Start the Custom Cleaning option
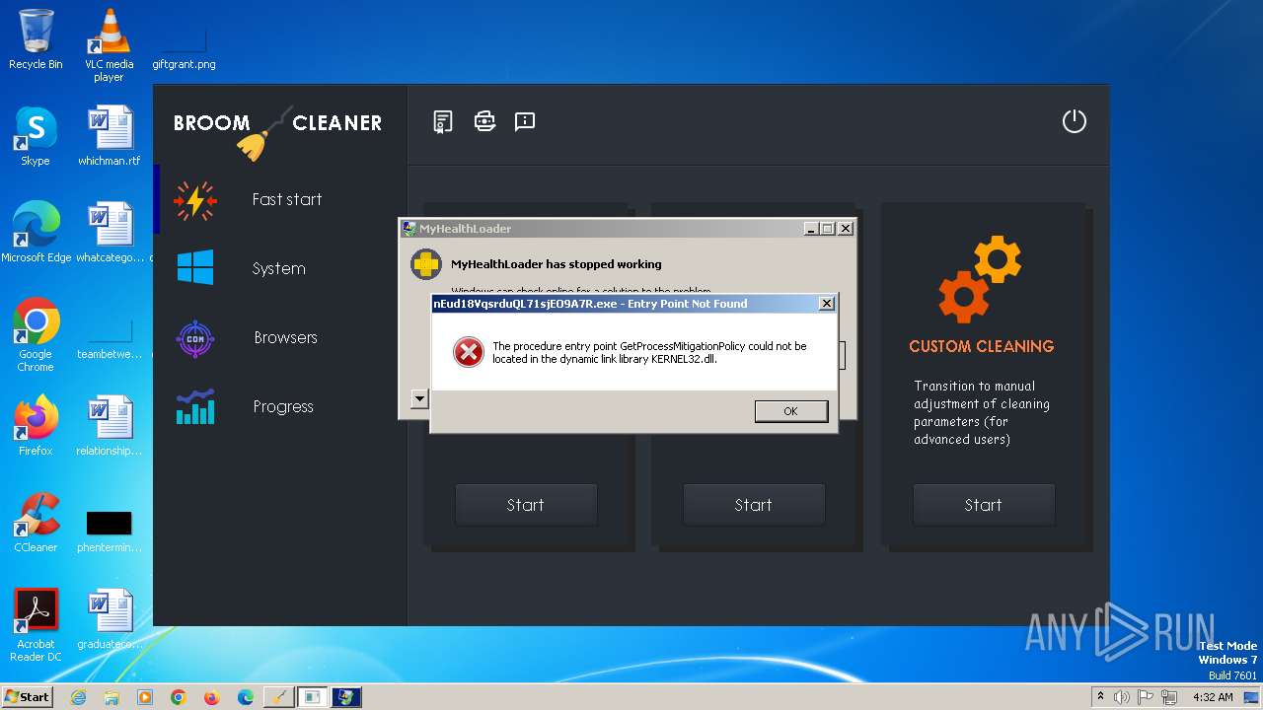1263x710 pixels. point(983,505)
